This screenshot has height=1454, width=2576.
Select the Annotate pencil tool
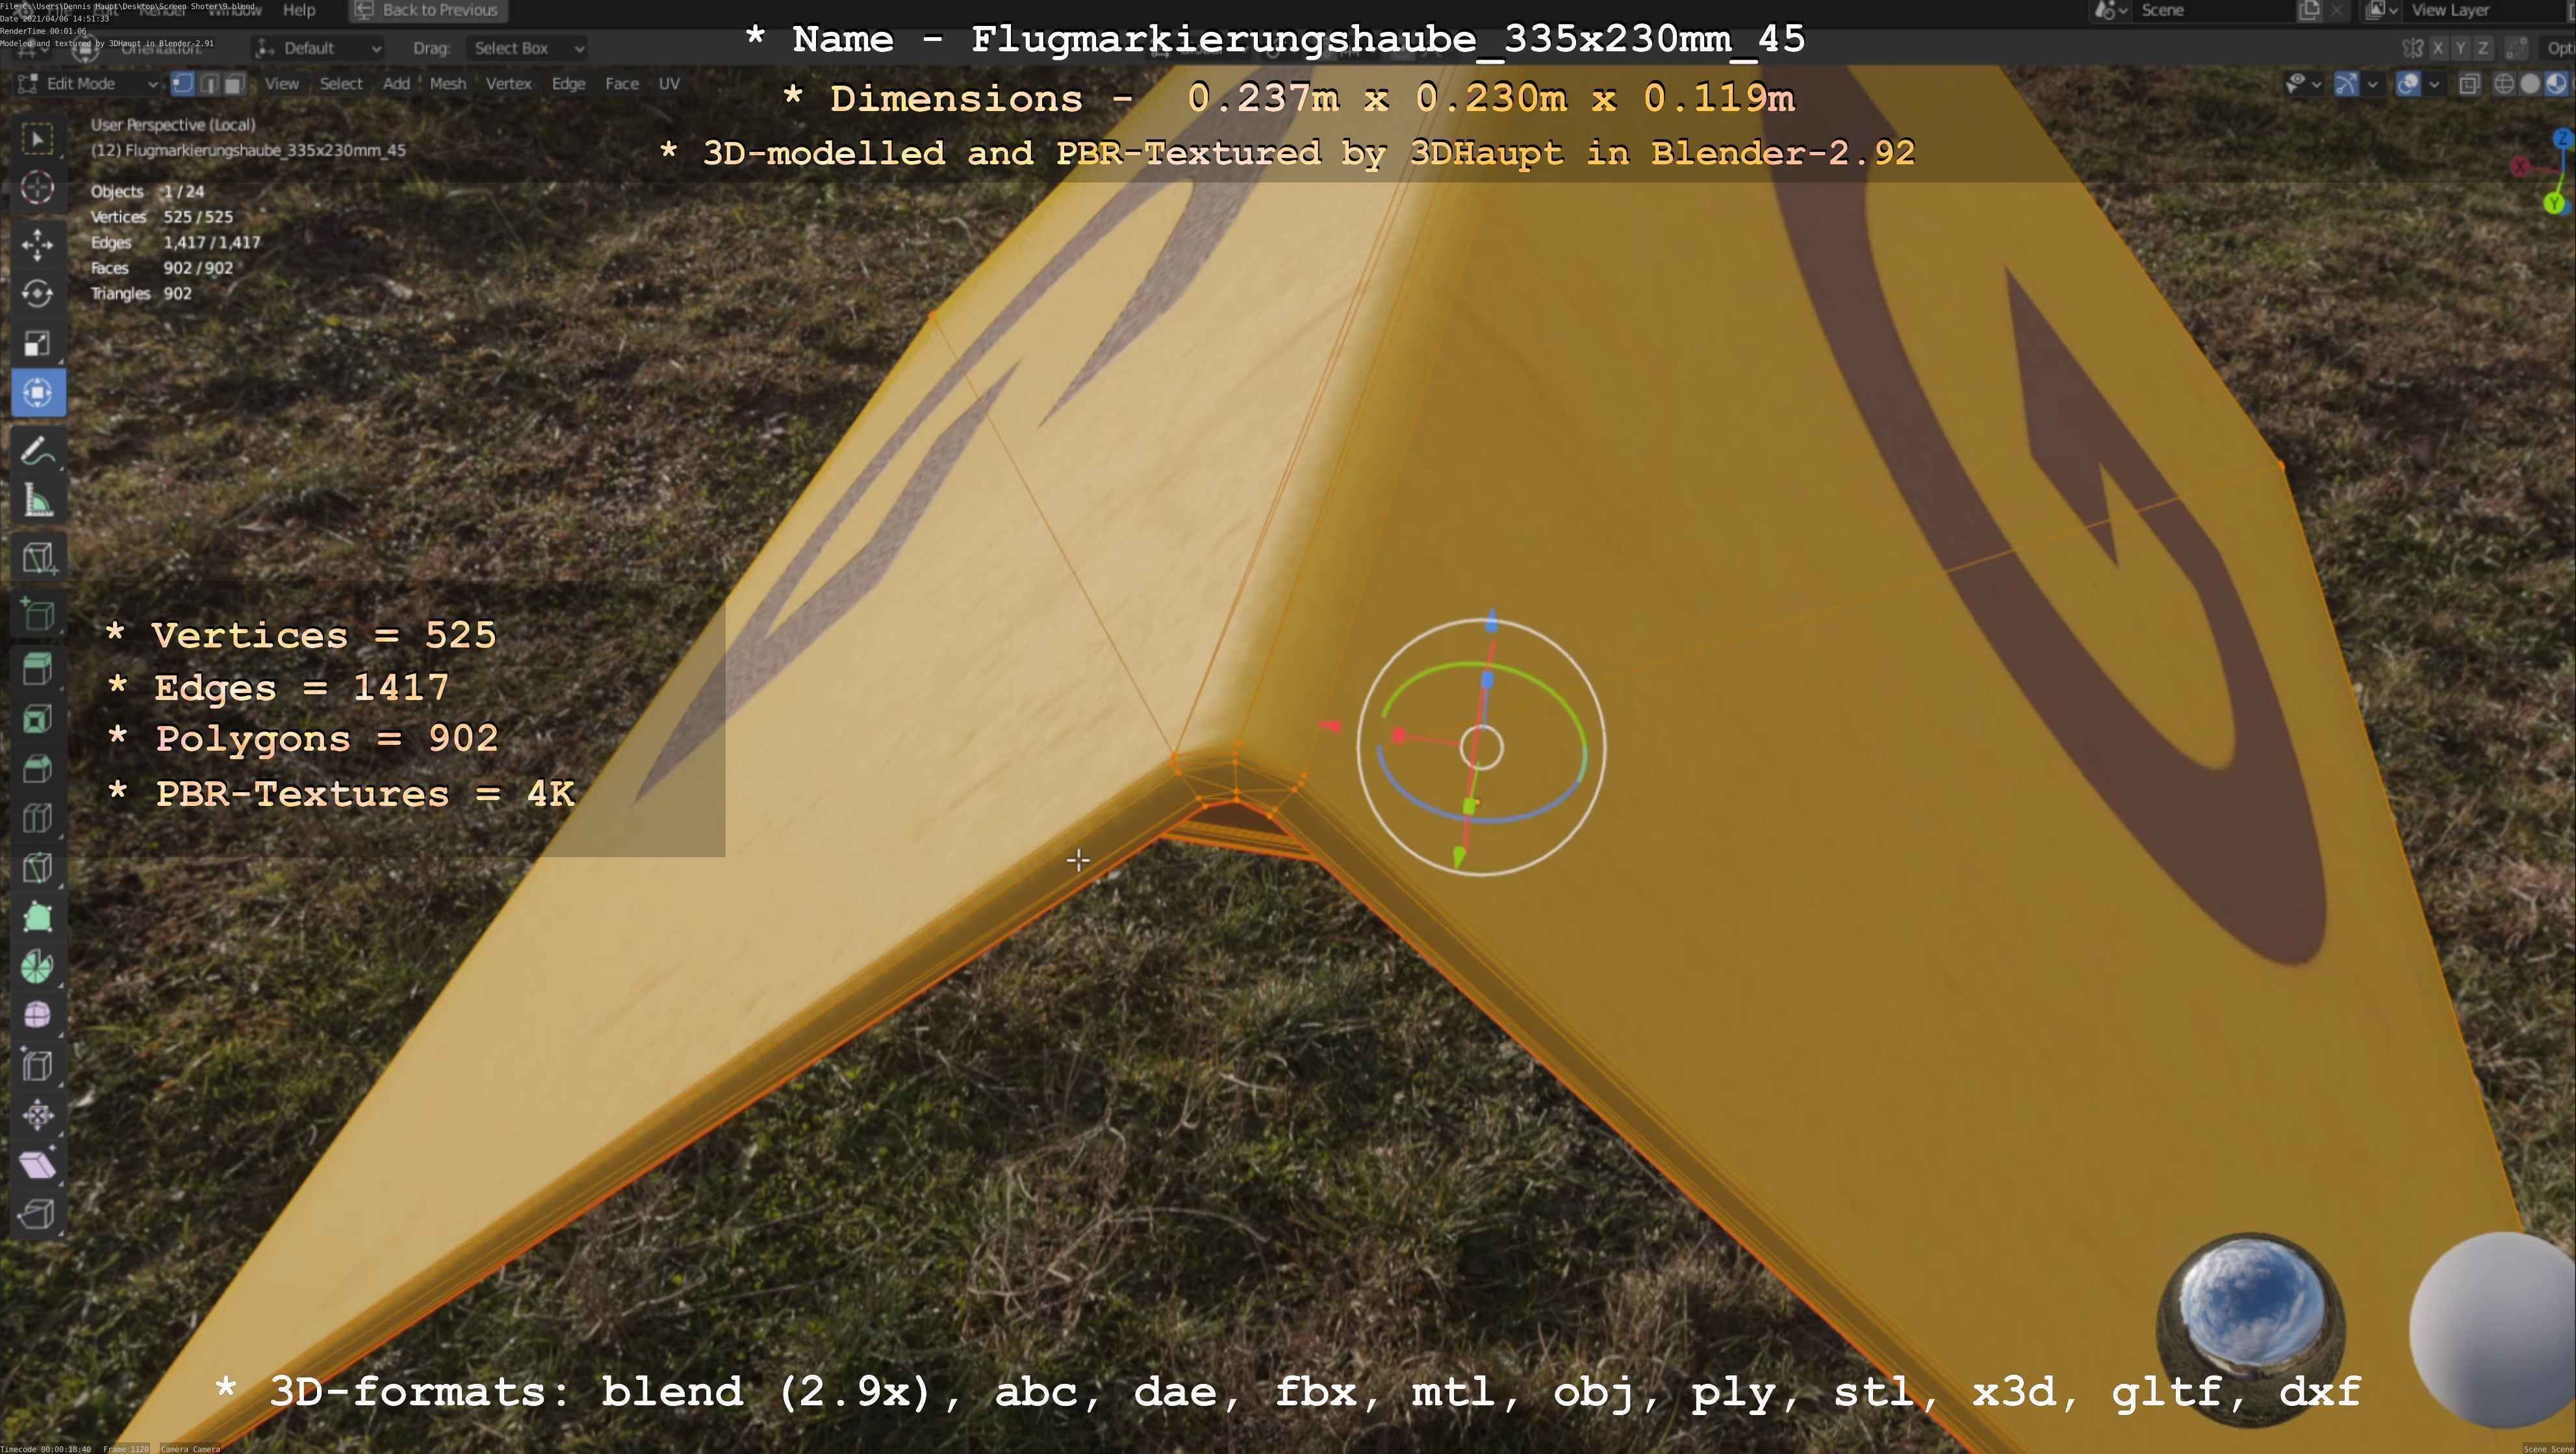tap(37, 452)
